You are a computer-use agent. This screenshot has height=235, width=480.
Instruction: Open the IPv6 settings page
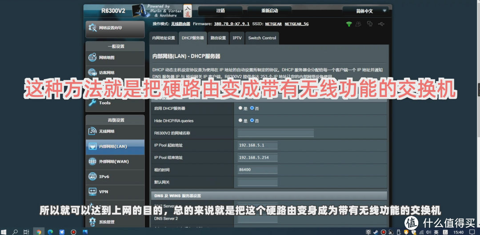[115, 176]
